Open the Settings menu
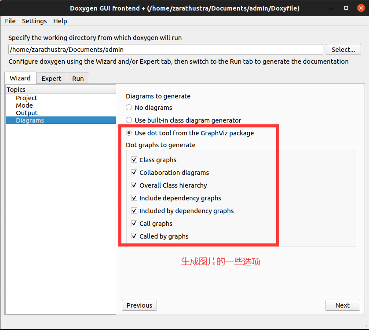 34,21
